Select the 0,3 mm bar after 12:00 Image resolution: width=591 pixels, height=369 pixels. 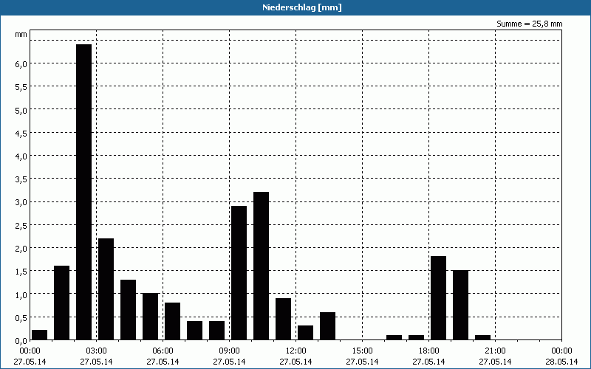pyautogui.click(x=305, y=333)
